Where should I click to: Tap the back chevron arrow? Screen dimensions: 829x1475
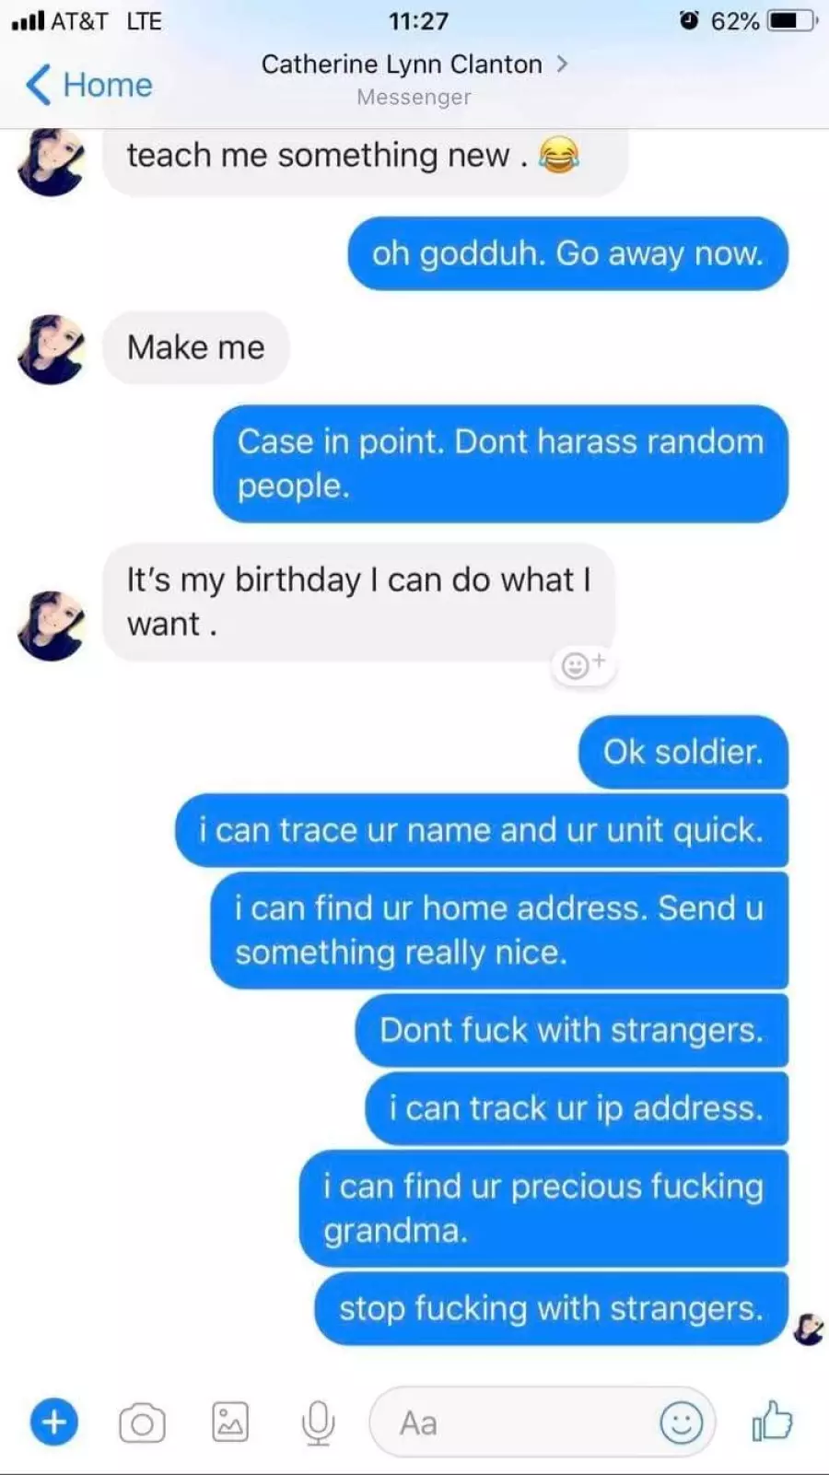[x=37, y=85]
